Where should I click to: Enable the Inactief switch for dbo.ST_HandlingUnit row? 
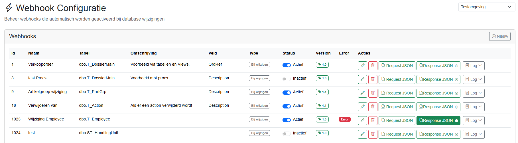click(x=287, y=134)
